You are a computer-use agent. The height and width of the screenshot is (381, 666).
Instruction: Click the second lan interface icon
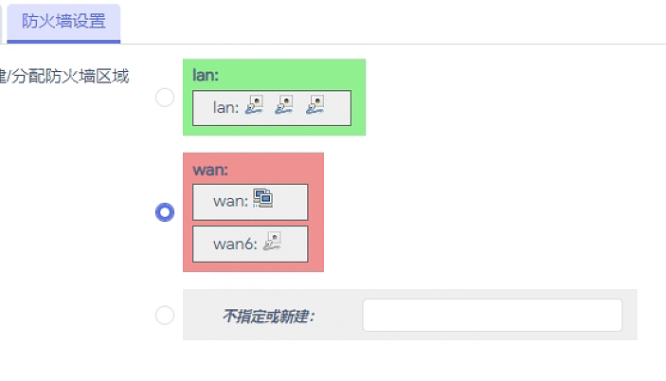284,107
